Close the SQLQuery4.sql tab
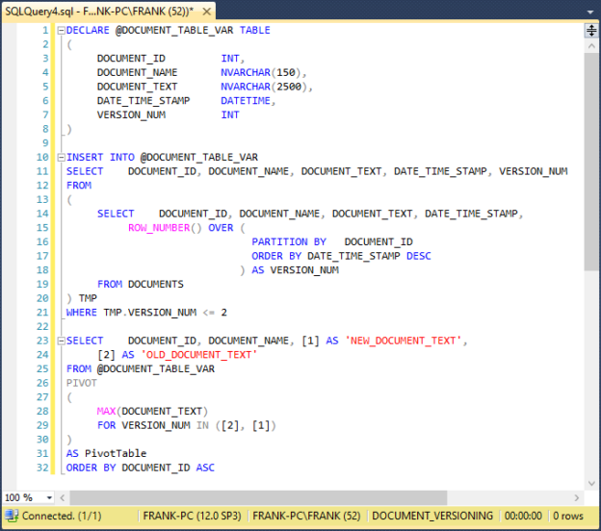601x531 pixels. pyautogui.click(x=206, y=12)
